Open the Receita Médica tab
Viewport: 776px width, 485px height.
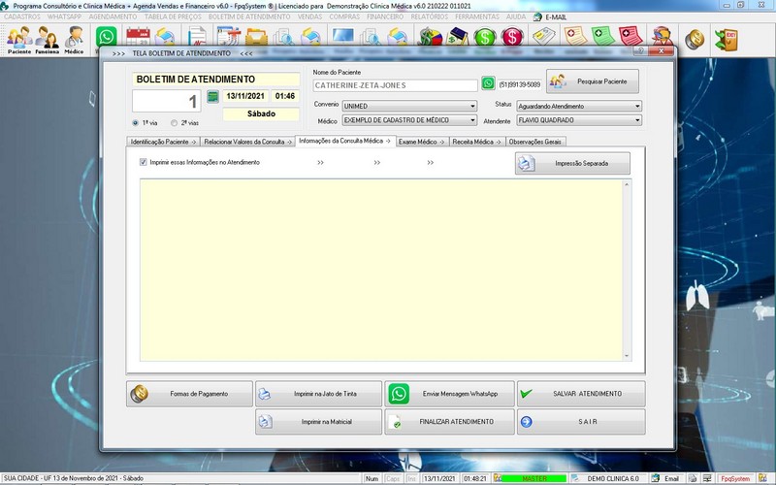pyautogui.click(x=475, y=142)
